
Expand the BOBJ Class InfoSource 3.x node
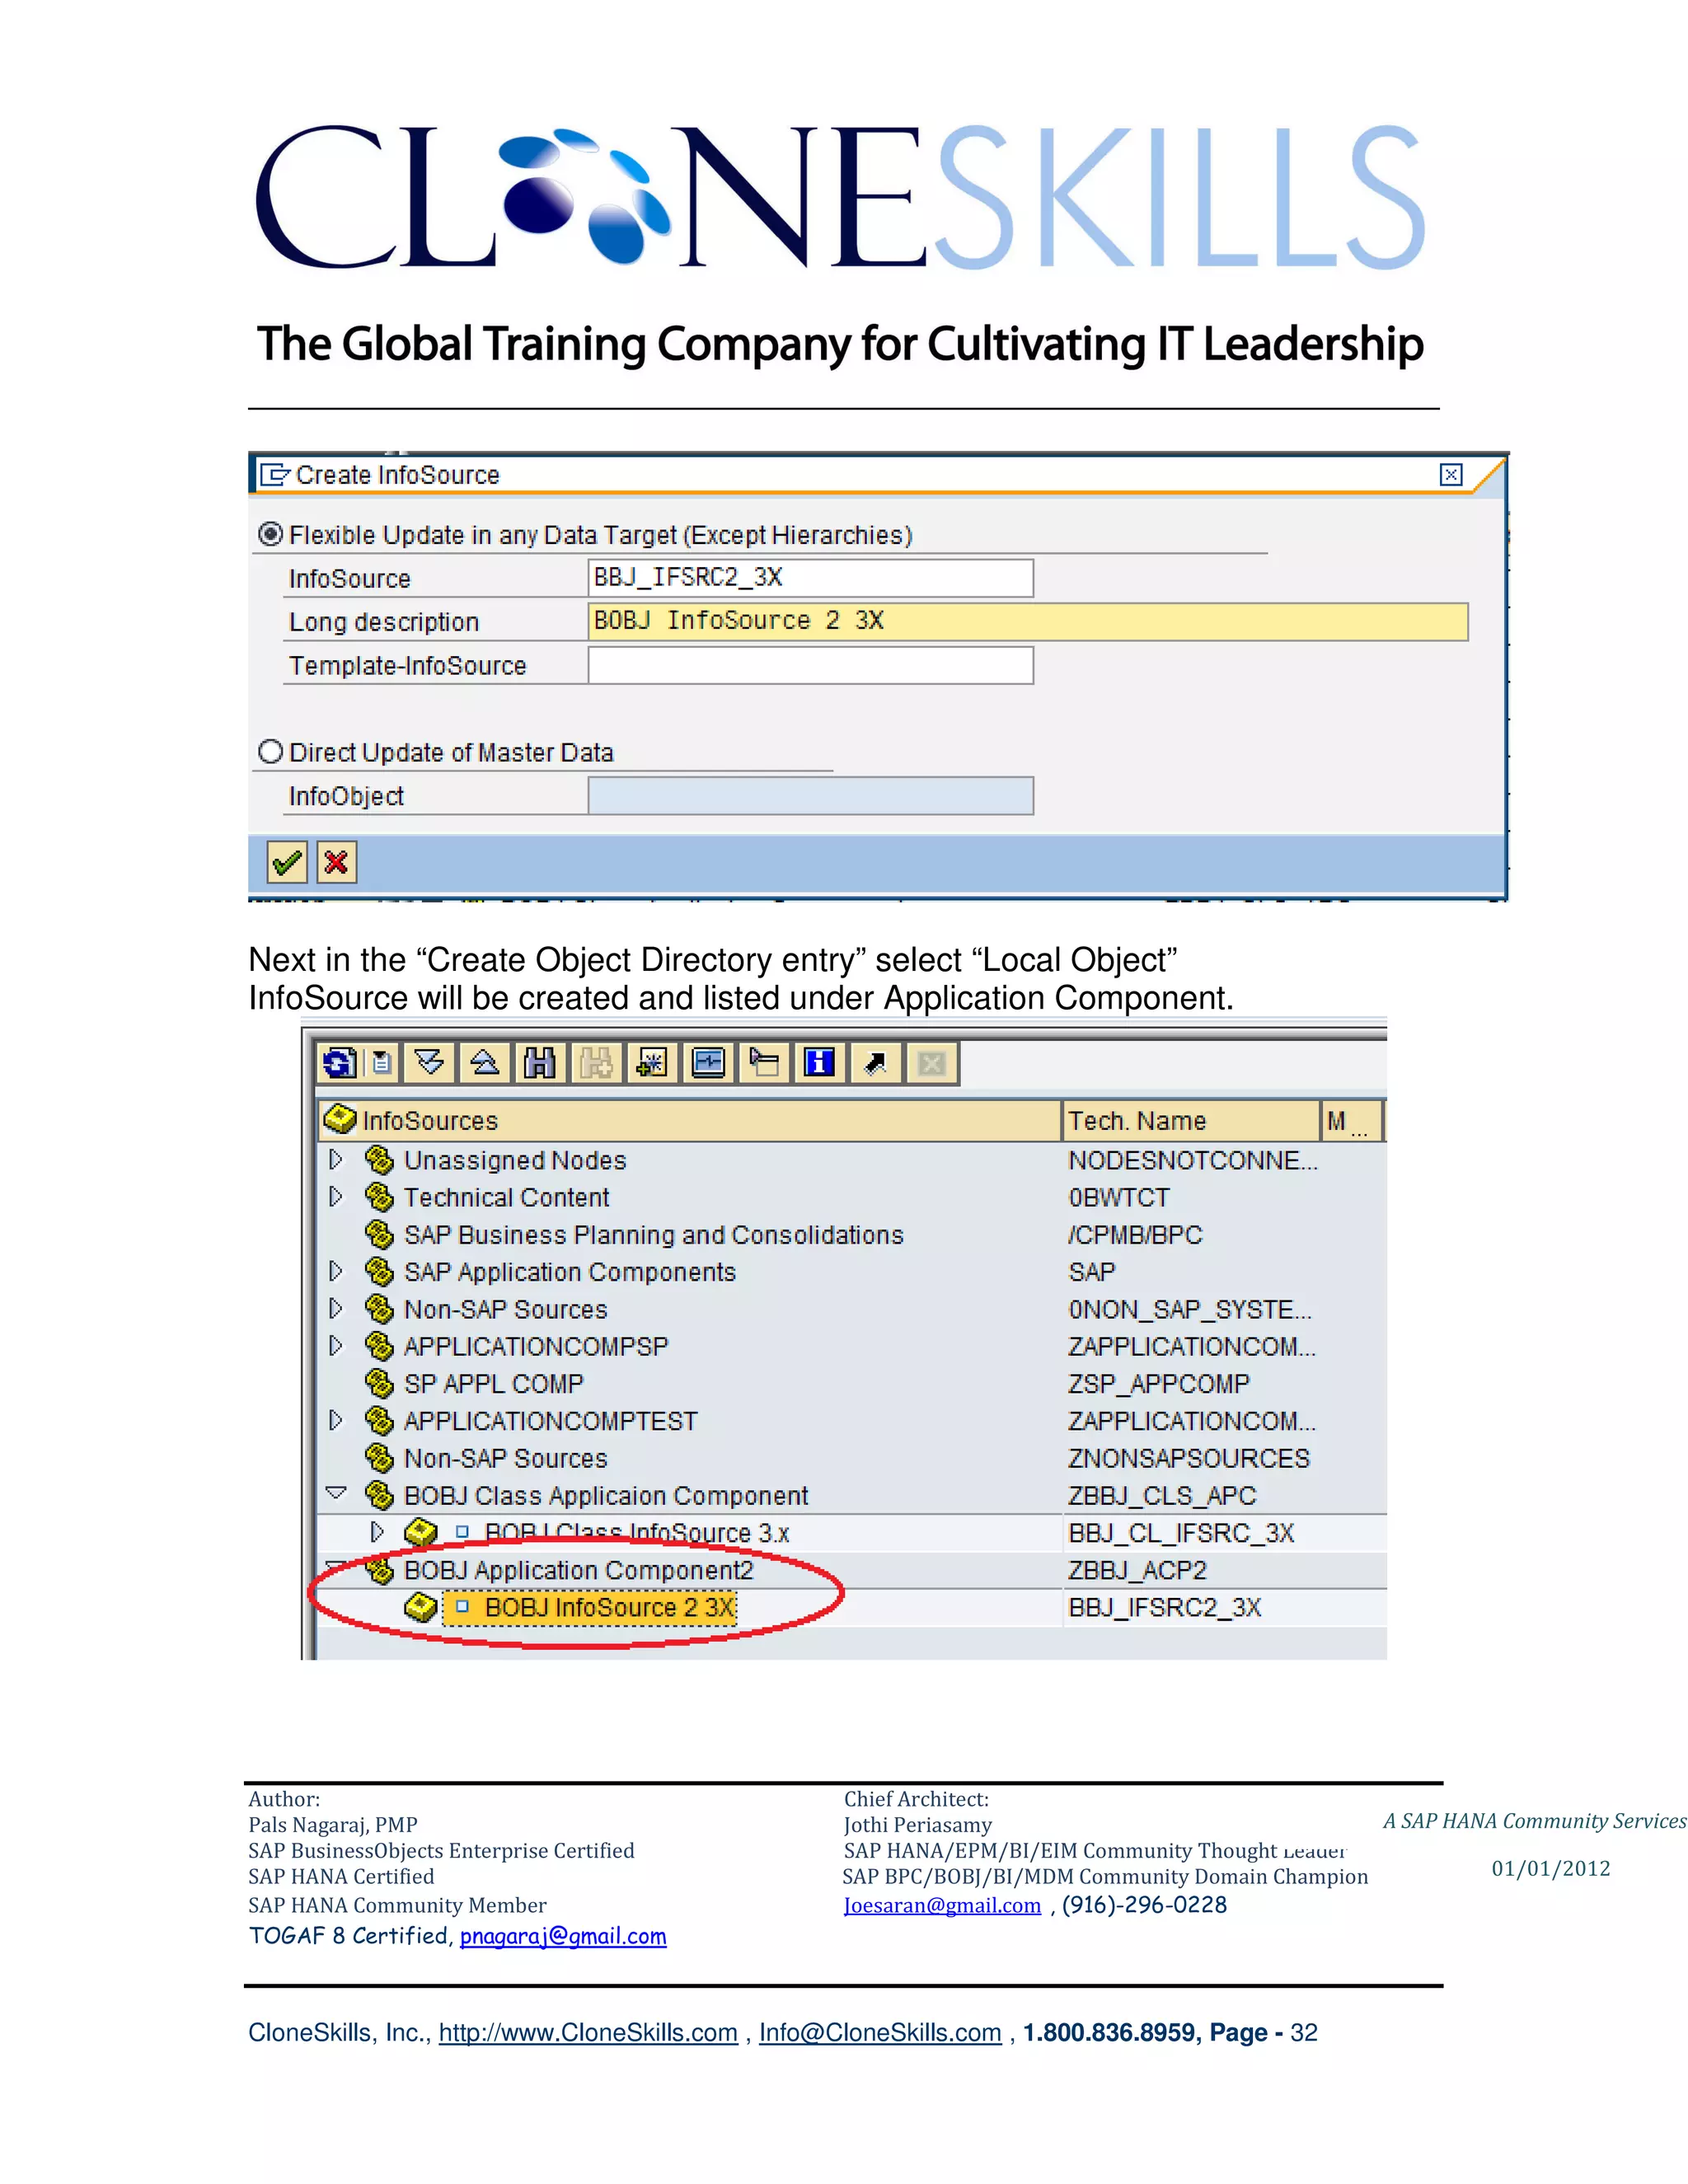[377, 1532]
